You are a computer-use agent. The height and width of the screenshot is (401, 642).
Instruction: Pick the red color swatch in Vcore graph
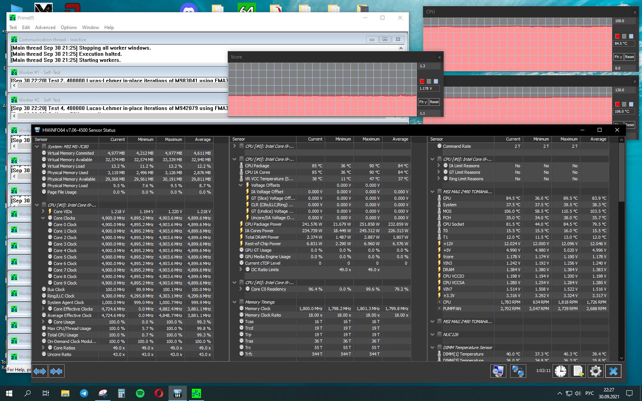pos(422,81)
